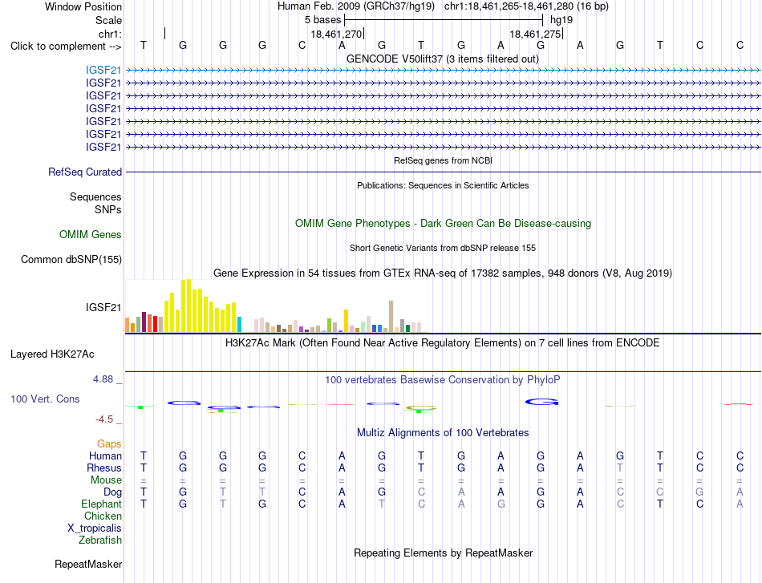
Task: Click the 'RefSeq genes from NCBI' title
Action: pyautogui.click(x=444, y=161)
